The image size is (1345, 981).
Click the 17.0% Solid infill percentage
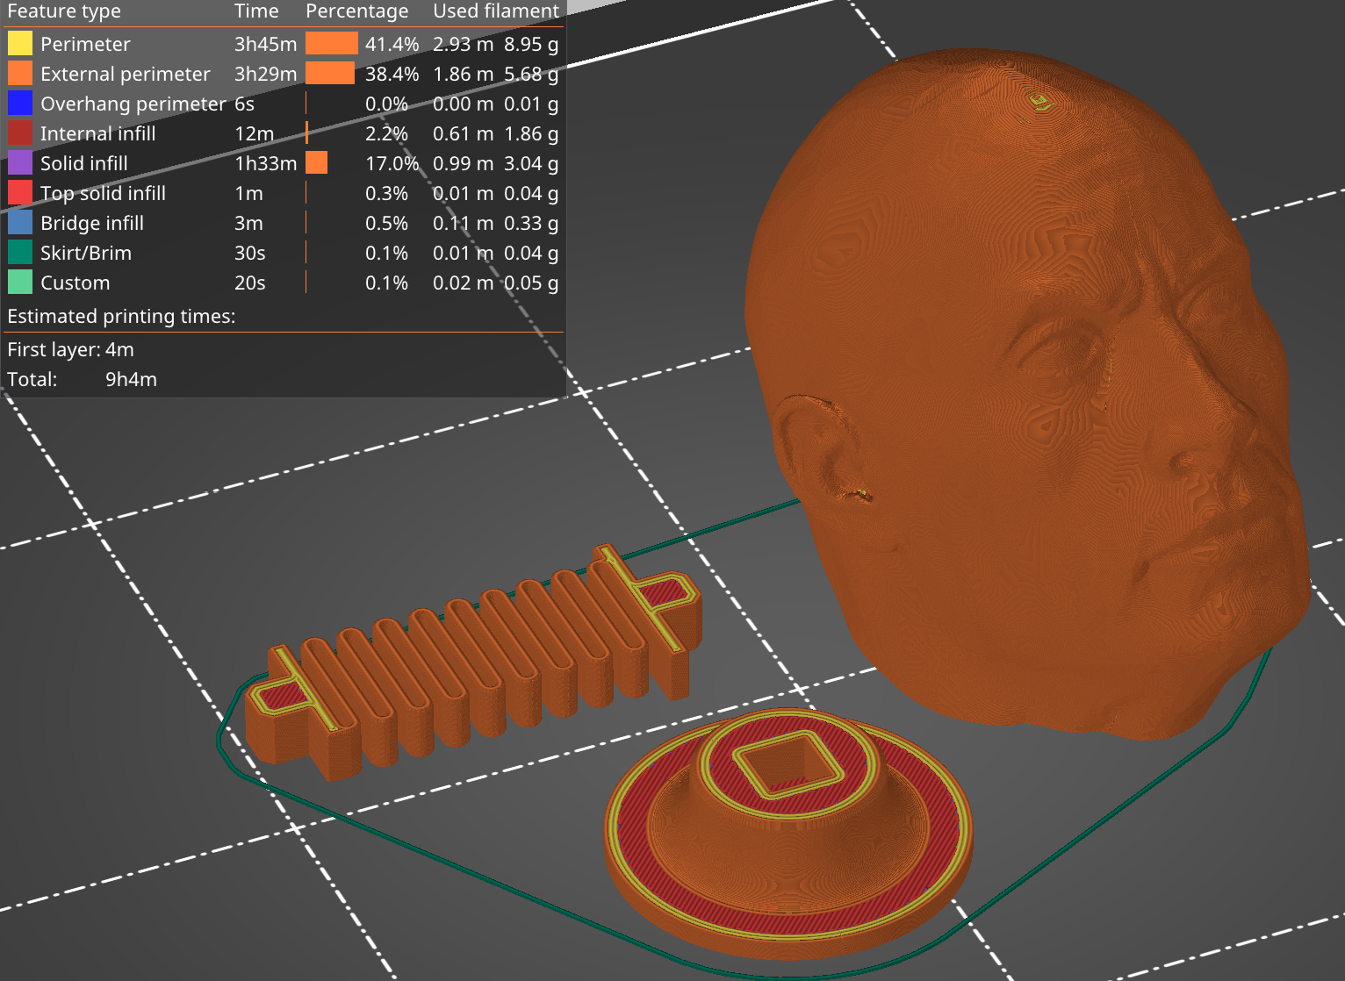pyautogui.click(x=392, y=163)
